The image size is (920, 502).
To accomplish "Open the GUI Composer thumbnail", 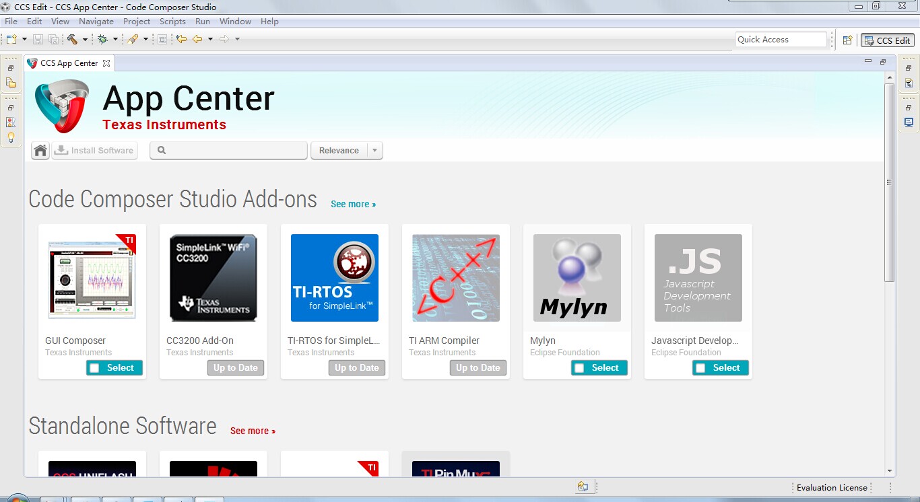I will tap(92, 277).
